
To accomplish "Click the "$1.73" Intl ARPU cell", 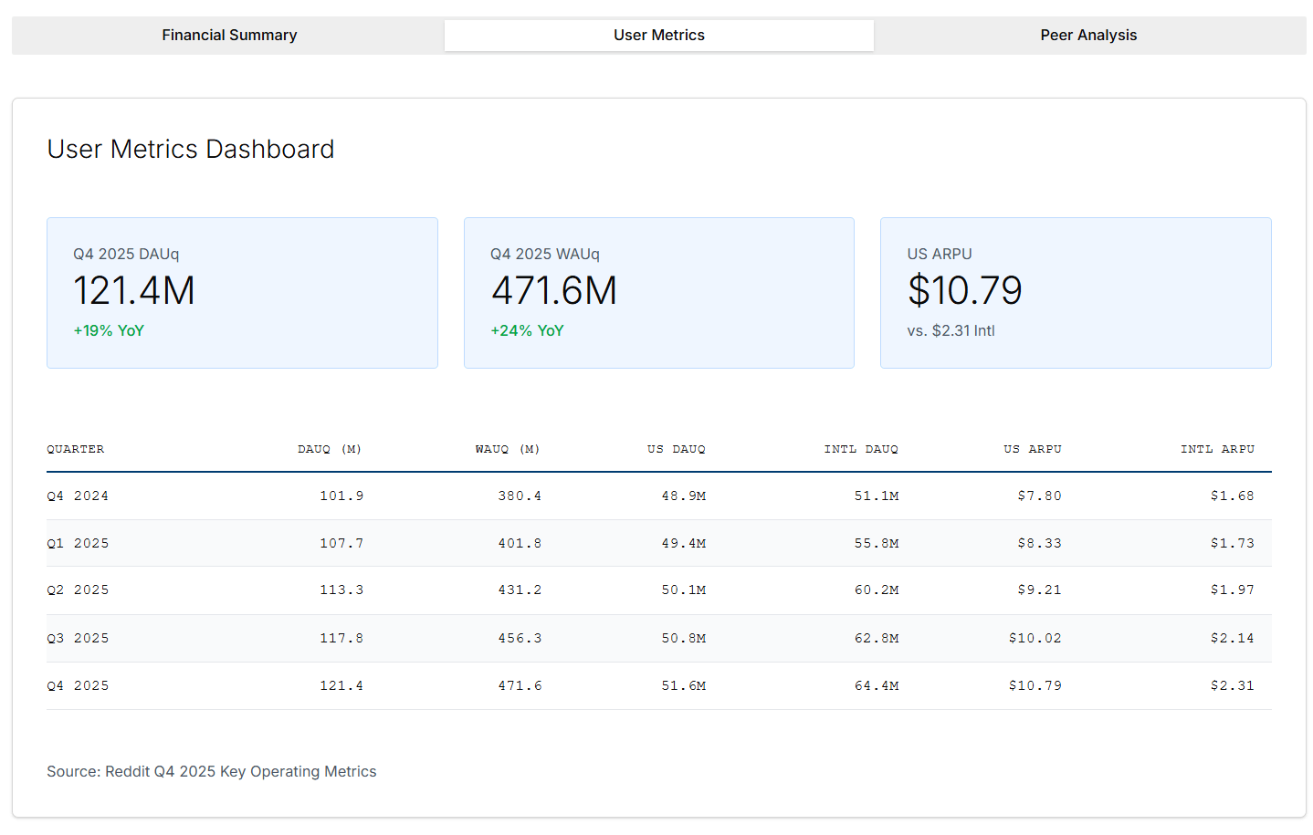I will click(x=1233, y=544).
